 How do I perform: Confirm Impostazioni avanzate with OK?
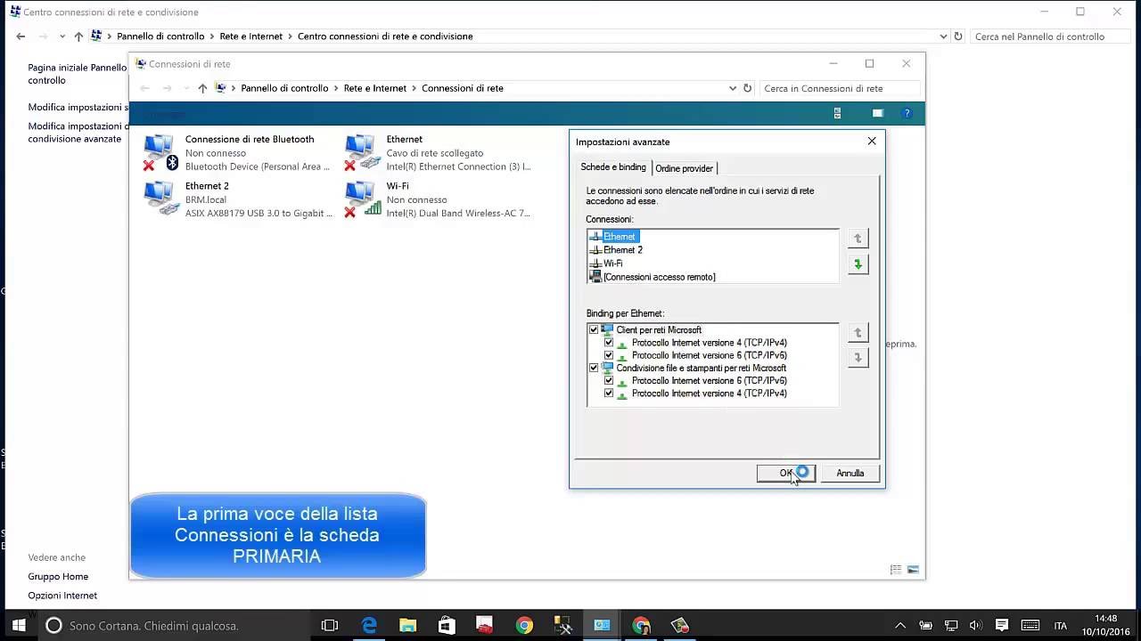coord(785,474)
